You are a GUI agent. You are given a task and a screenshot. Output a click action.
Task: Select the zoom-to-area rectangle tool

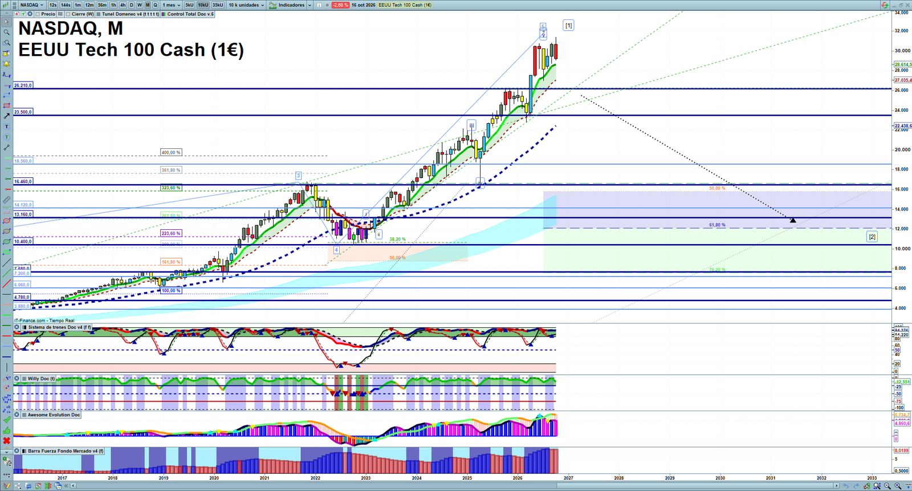coord(7,43)
